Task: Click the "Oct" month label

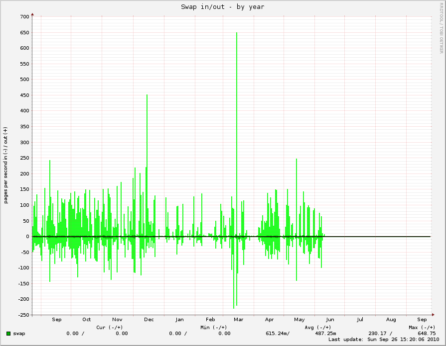Action: pyautogui.click(x=87, y=320)
